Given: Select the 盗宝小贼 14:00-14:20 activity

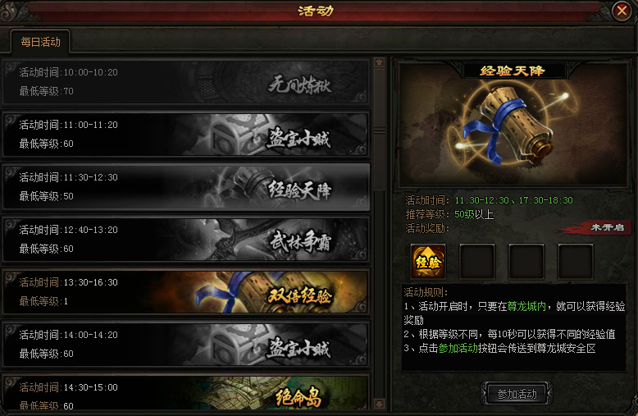Looking at the screenshot, I should point(186,345).
